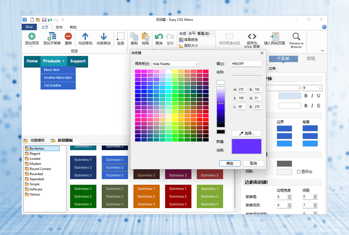Click Insert into Web Page (插入网站页面) icon
This screenshot has height=235, width=349.
pyautogui.click(x=275, y=36)
